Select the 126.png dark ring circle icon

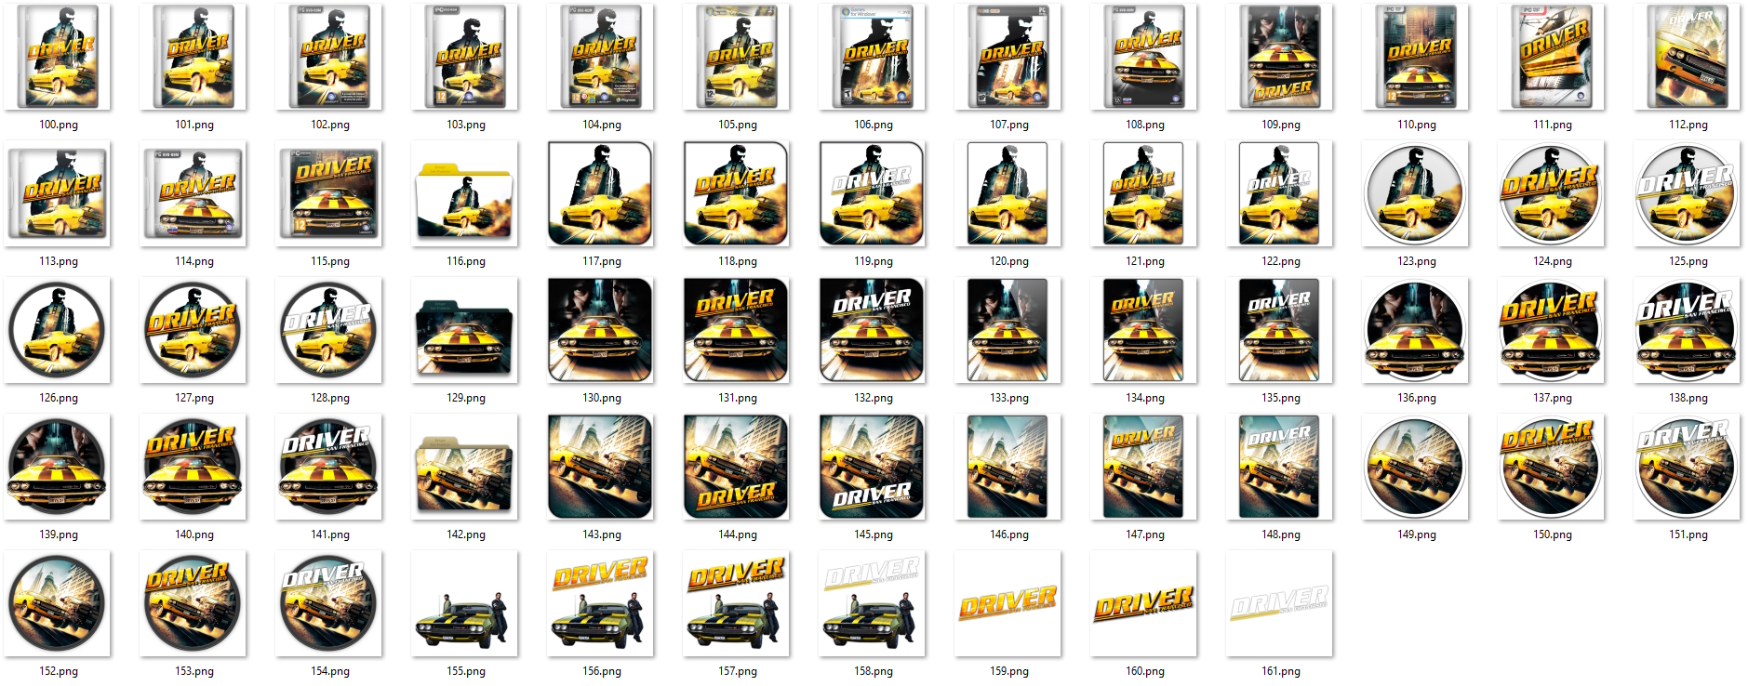coord(58,330)
